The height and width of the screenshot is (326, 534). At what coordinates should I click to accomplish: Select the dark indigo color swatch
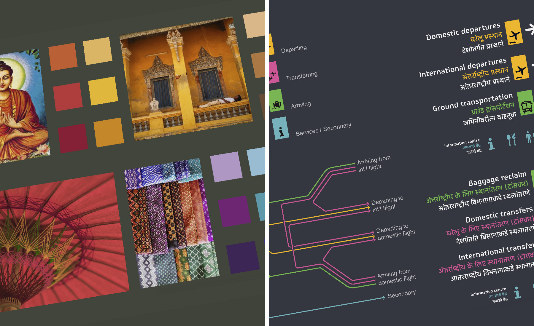(243, 257)
